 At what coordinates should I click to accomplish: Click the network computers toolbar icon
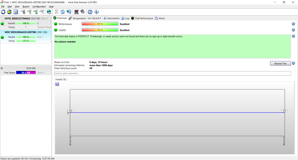coord(69,12)
